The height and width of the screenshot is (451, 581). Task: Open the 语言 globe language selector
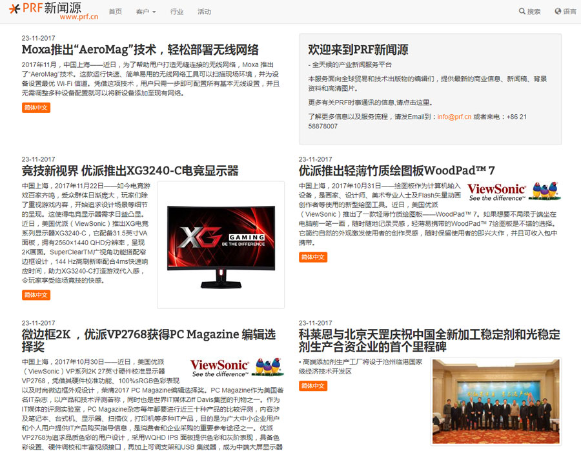(566, 12)
